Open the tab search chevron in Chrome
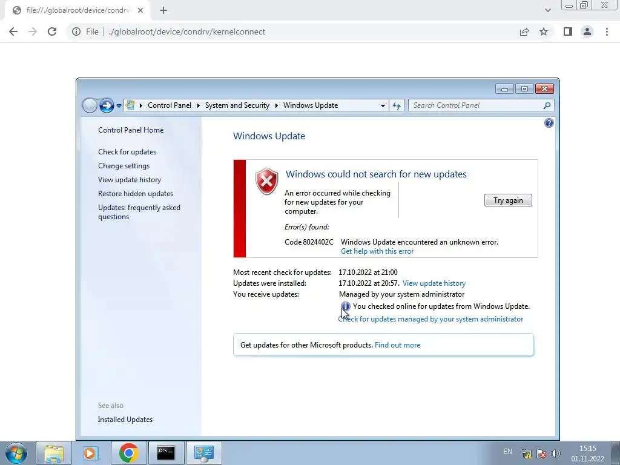This screenshot has width=620, height=465. (547, 10)
